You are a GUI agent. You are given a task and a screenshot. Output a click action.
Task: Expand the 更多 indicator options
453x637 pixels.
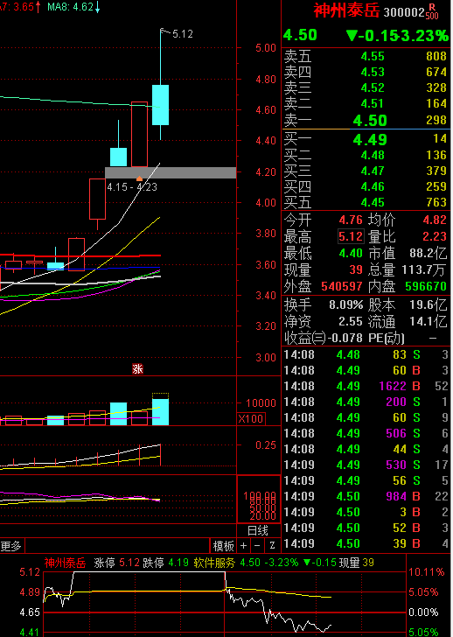[11, 546]
